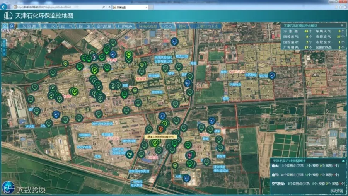Select the 厂界噪声 tab
The height and width of the screenshot is (196, 348).
125,26
